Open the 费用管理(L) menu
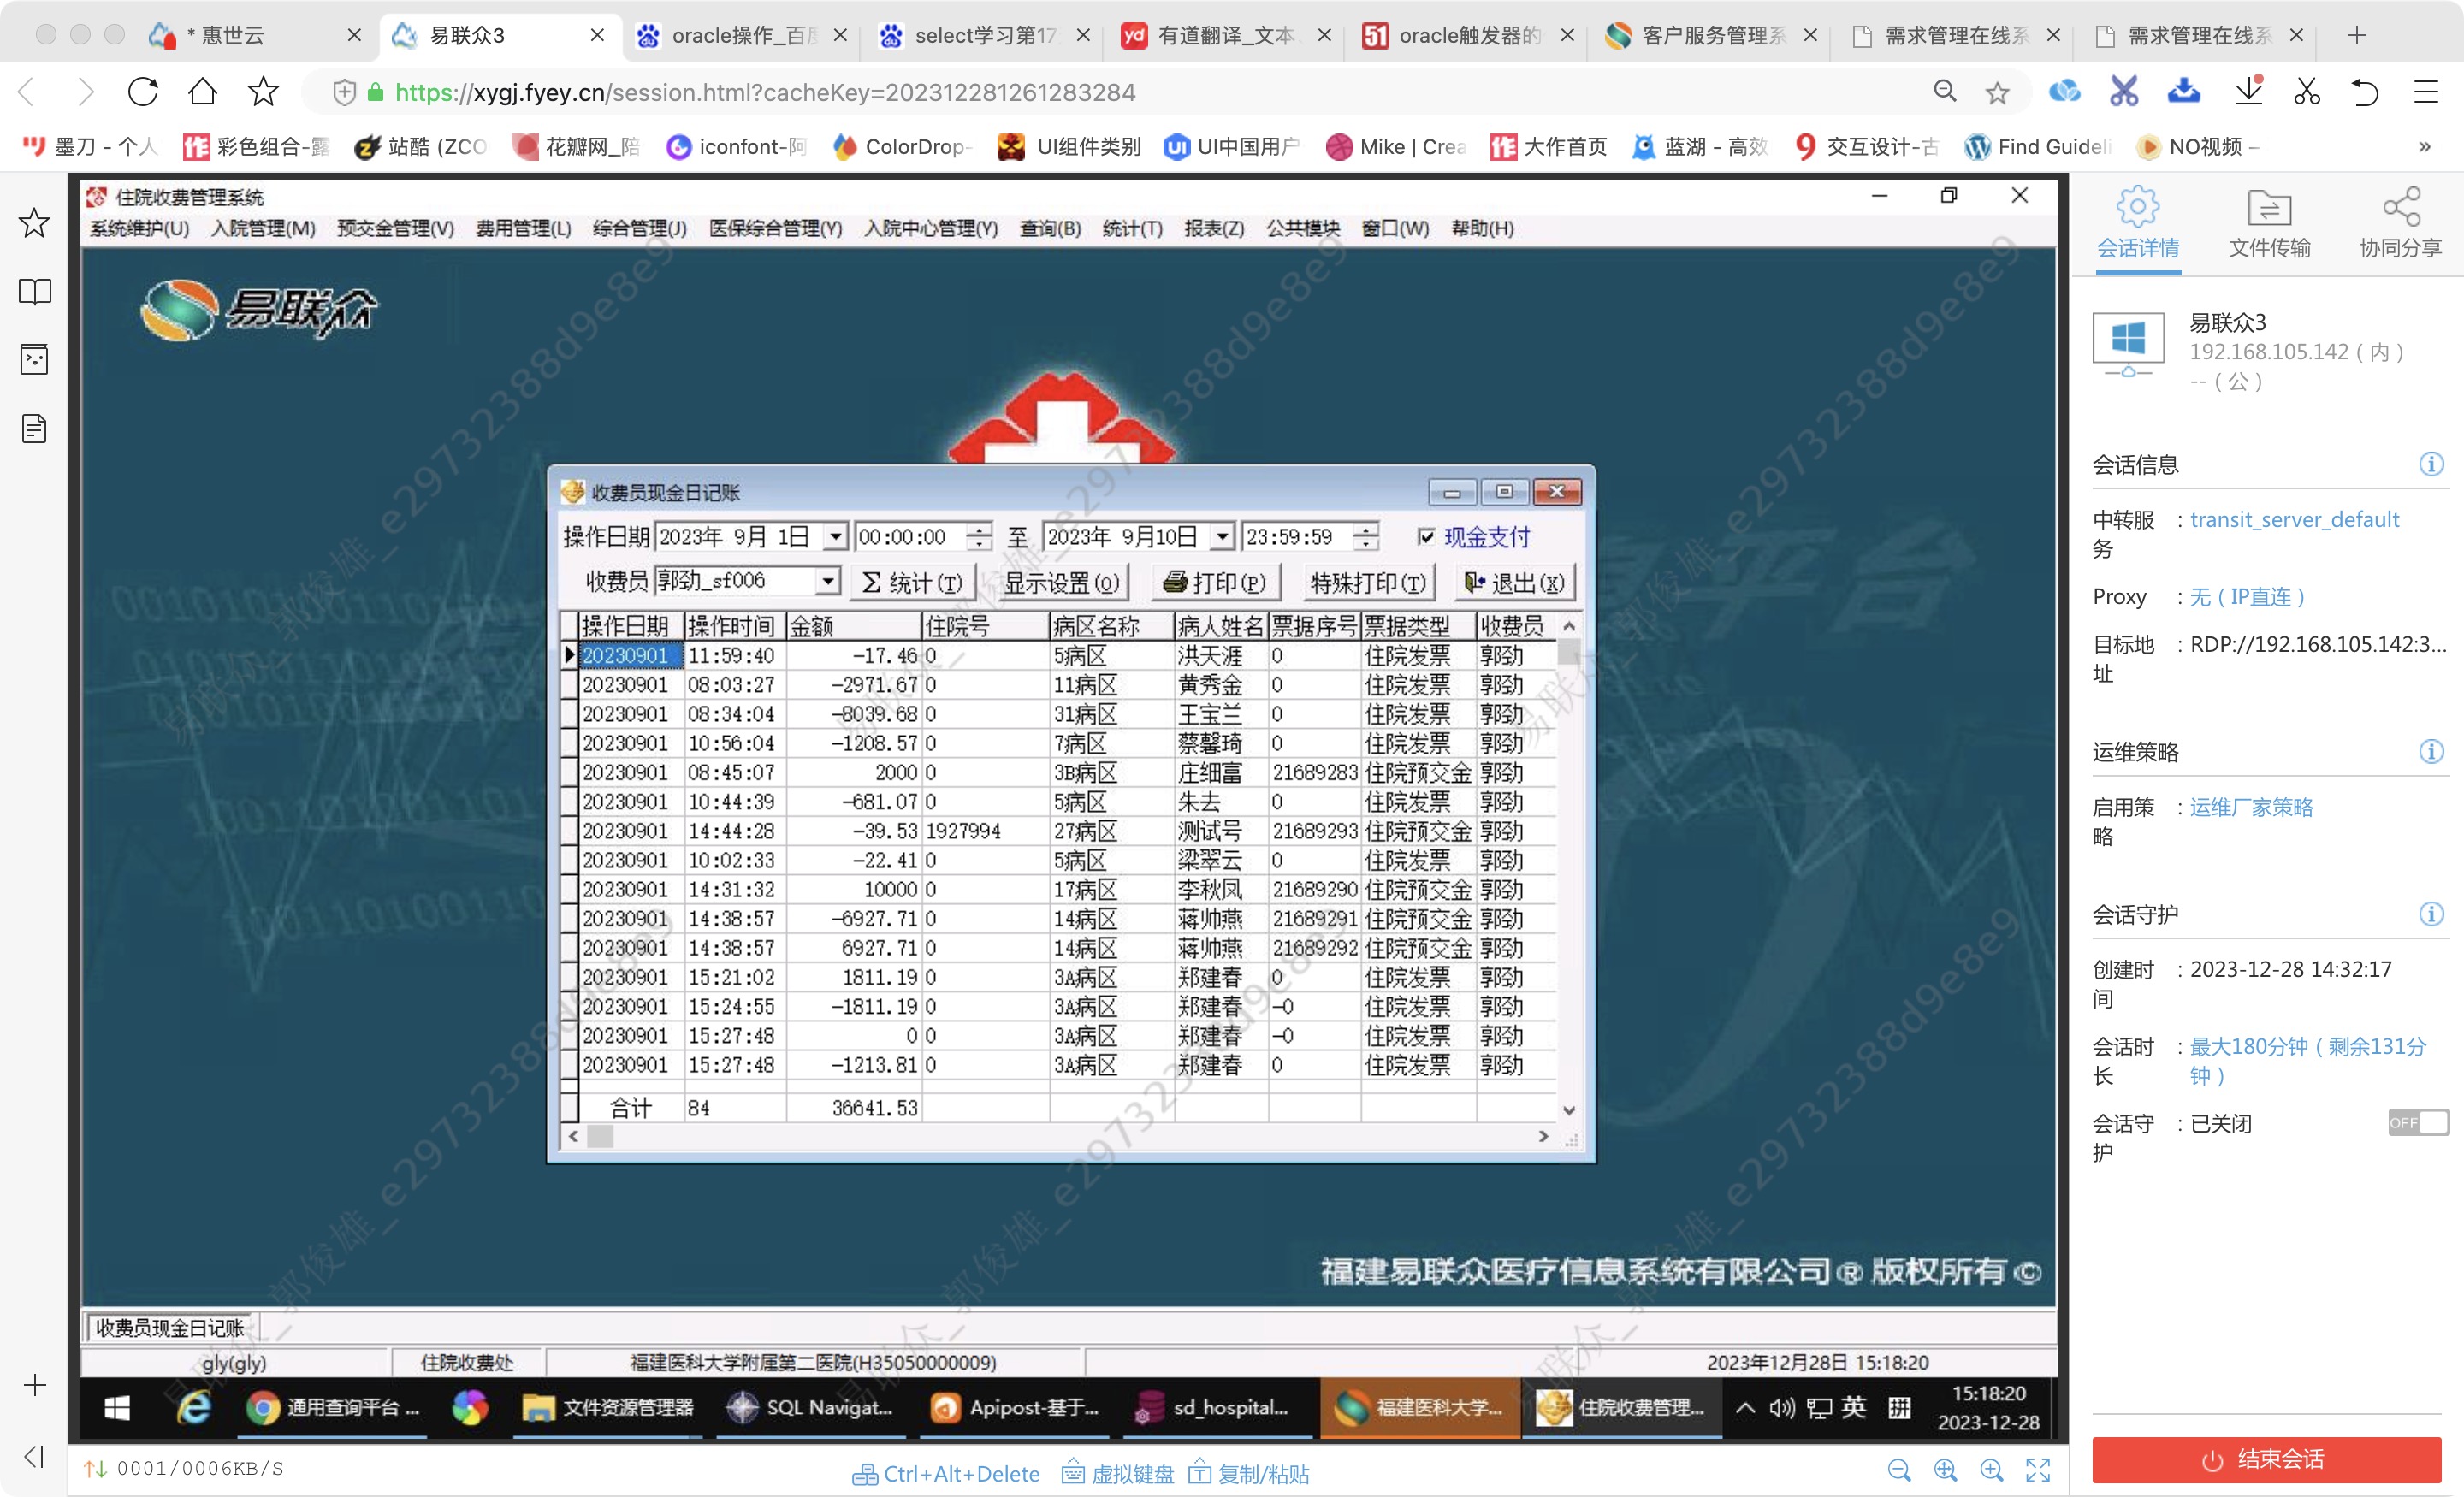 523,228
